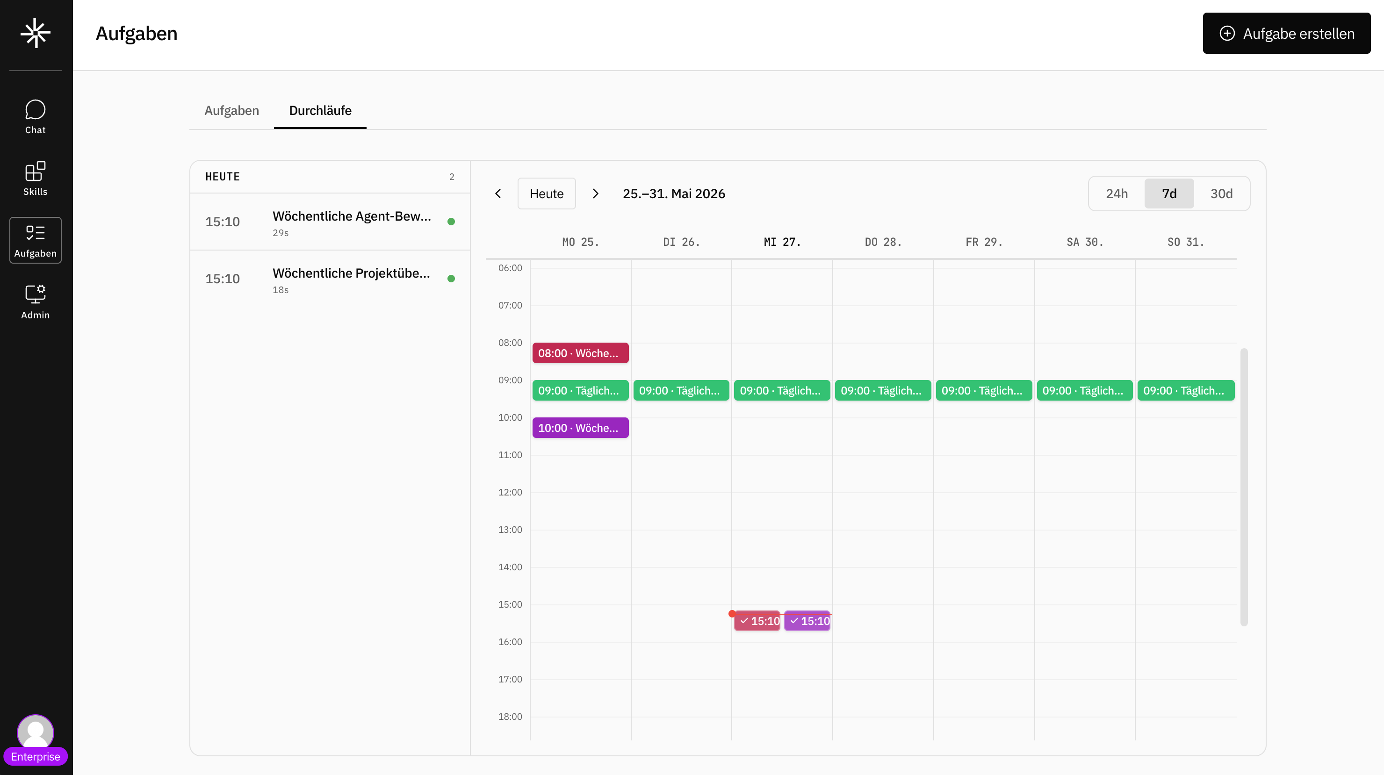Select the 7d view

coord(1169,194)
